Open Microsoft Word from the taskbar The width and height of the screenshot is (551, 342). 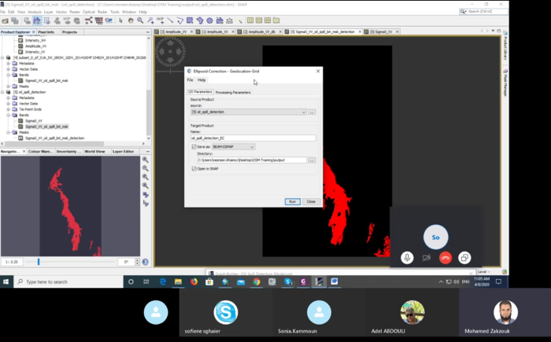point(335,281)
